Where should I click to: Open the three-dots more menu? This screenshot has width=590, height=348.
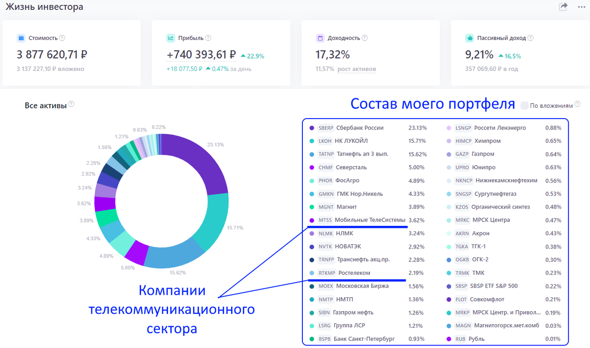pyautogui.click(x=581, y=7)
